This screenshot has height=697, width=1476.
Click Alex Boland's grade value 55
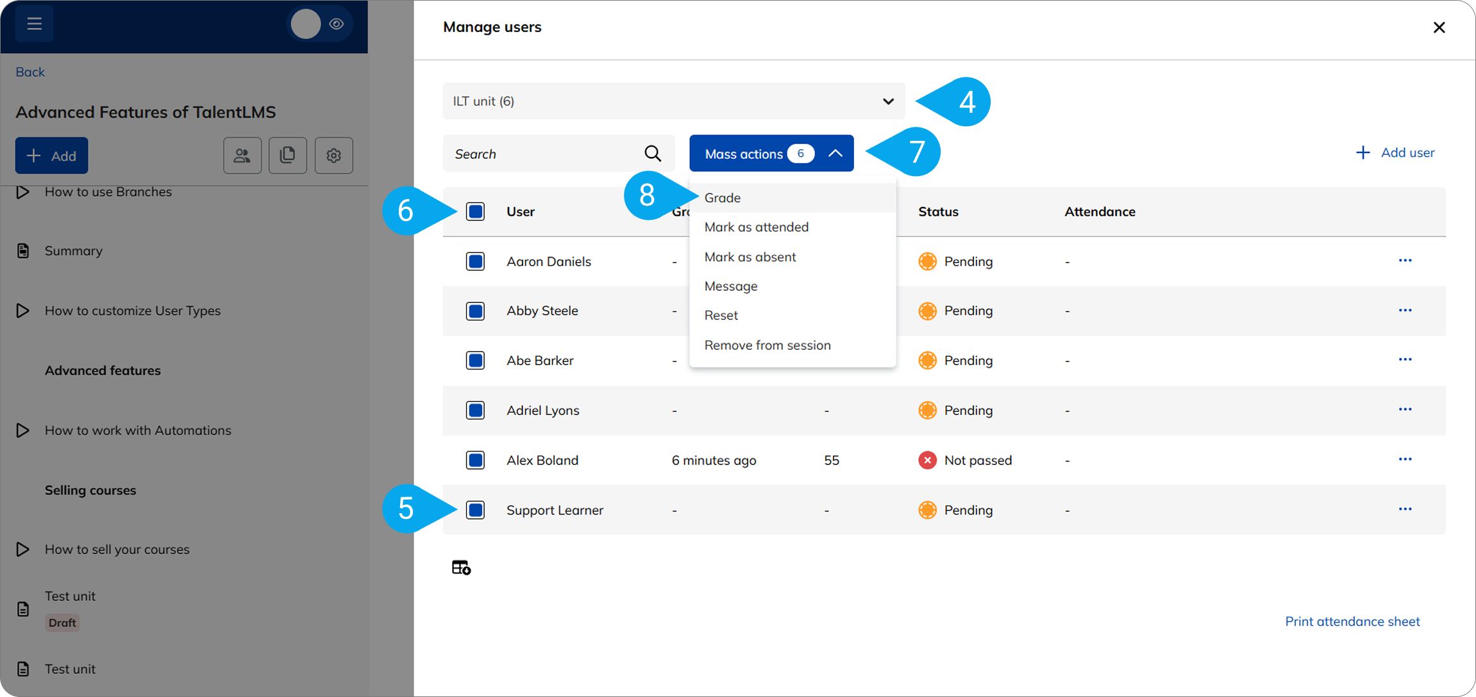pyautogui.click(x=832, y=460)
